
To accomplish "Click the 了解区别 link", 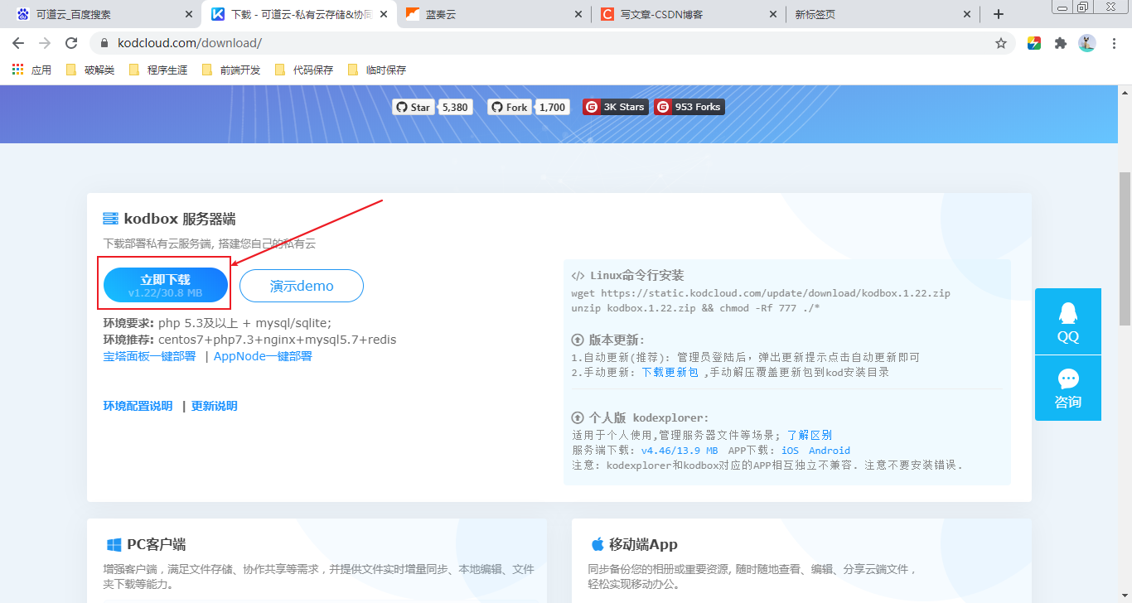I will point(809,435).
